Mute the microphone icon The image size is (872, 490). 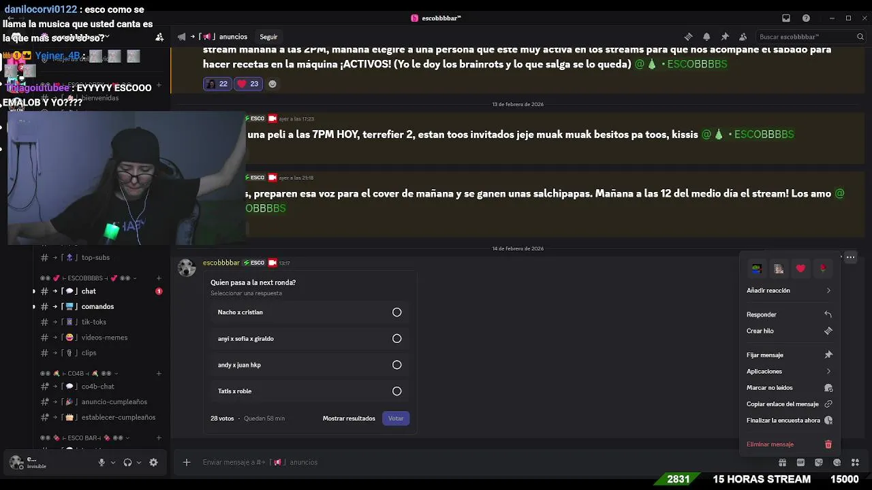[x=102, y=462]
